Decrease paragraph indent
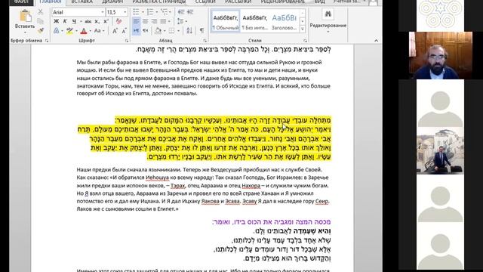Viewport: 483px width, 272px height. click(x=181, y=12)
